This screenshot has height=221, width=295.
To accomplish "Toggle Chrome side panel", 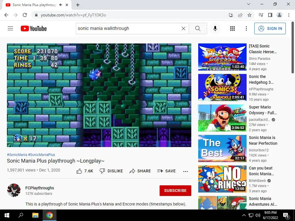I will [x=270, y=15].
